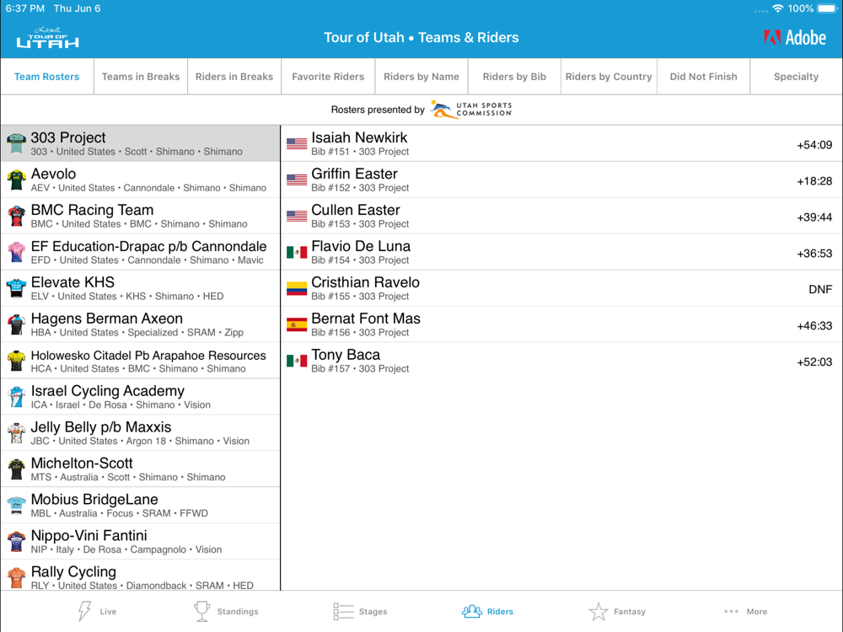Tap the US flag beside Griffin Easter
The height and width of the screenshot is (632, 843).
[297, 180]
